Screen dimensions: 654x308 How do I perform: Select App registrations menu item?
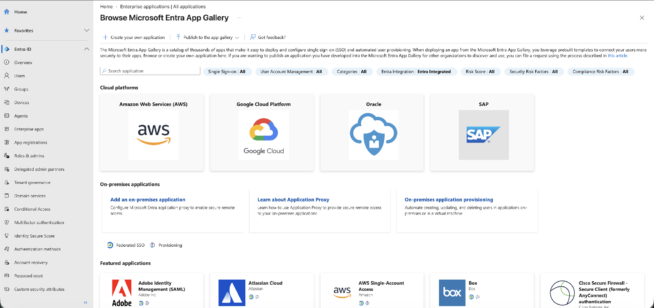click(31, 142)
